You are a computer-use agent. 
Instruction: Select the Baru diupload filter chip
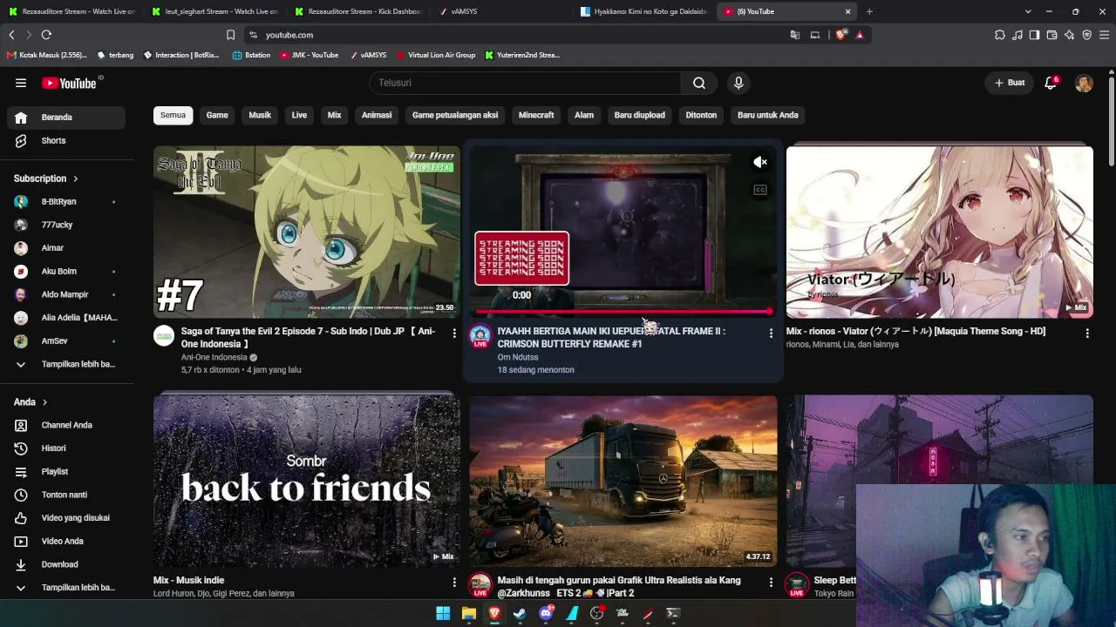[639, 115]
